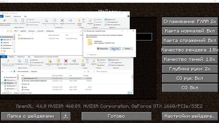
Task: Cycle Качество теней: 1.8x setting
Action: point(190,59)
